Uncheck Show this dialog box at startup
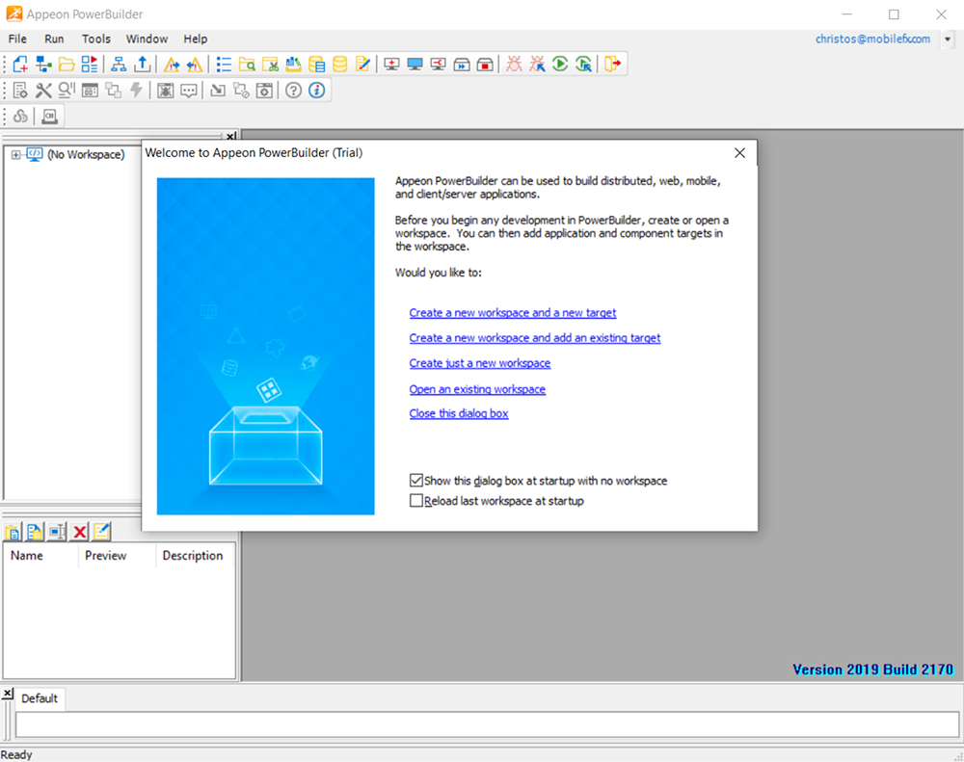 [416, 481]
